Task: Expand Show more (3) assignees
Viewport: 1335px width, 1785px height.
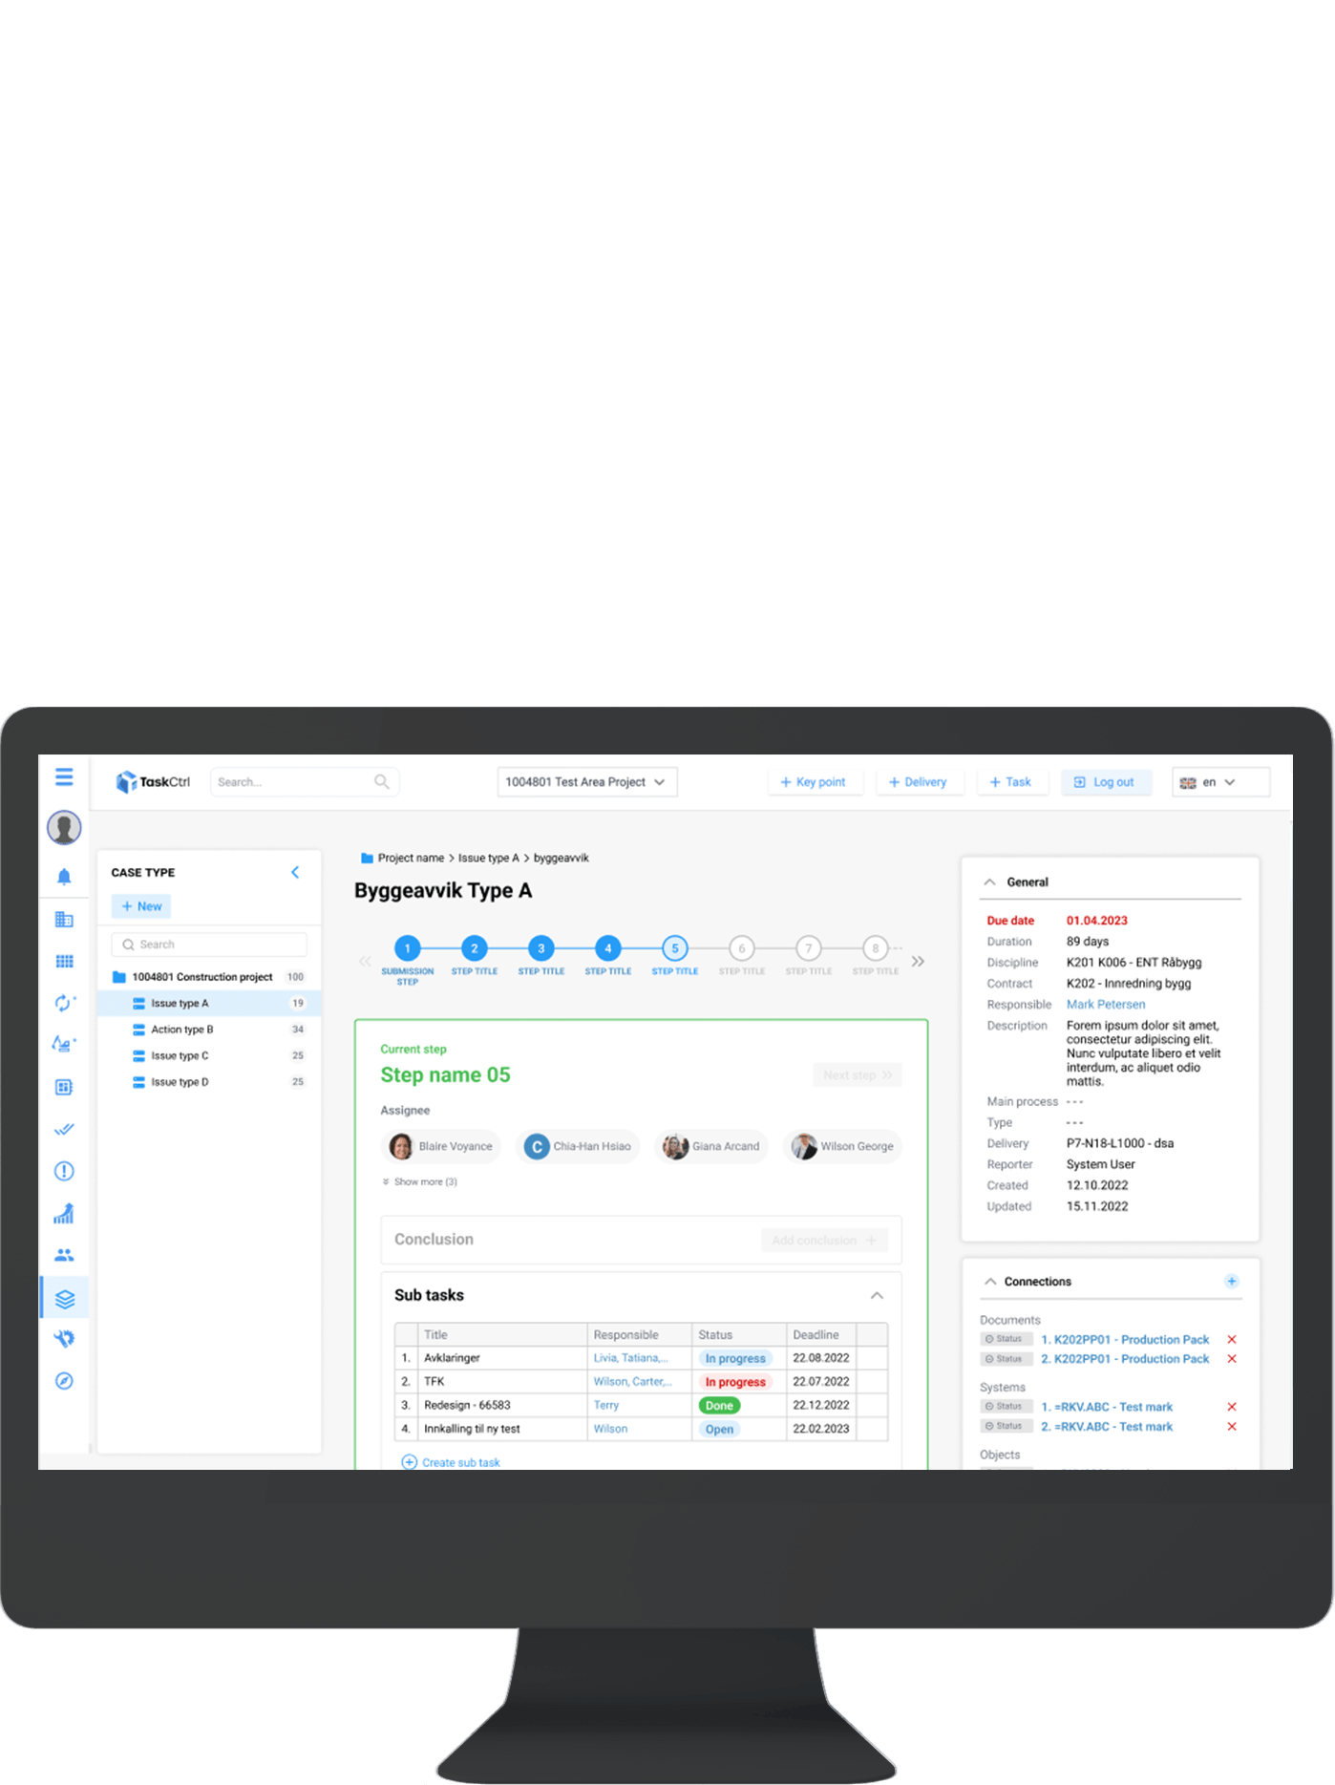Action: (x=420, y=1182)
